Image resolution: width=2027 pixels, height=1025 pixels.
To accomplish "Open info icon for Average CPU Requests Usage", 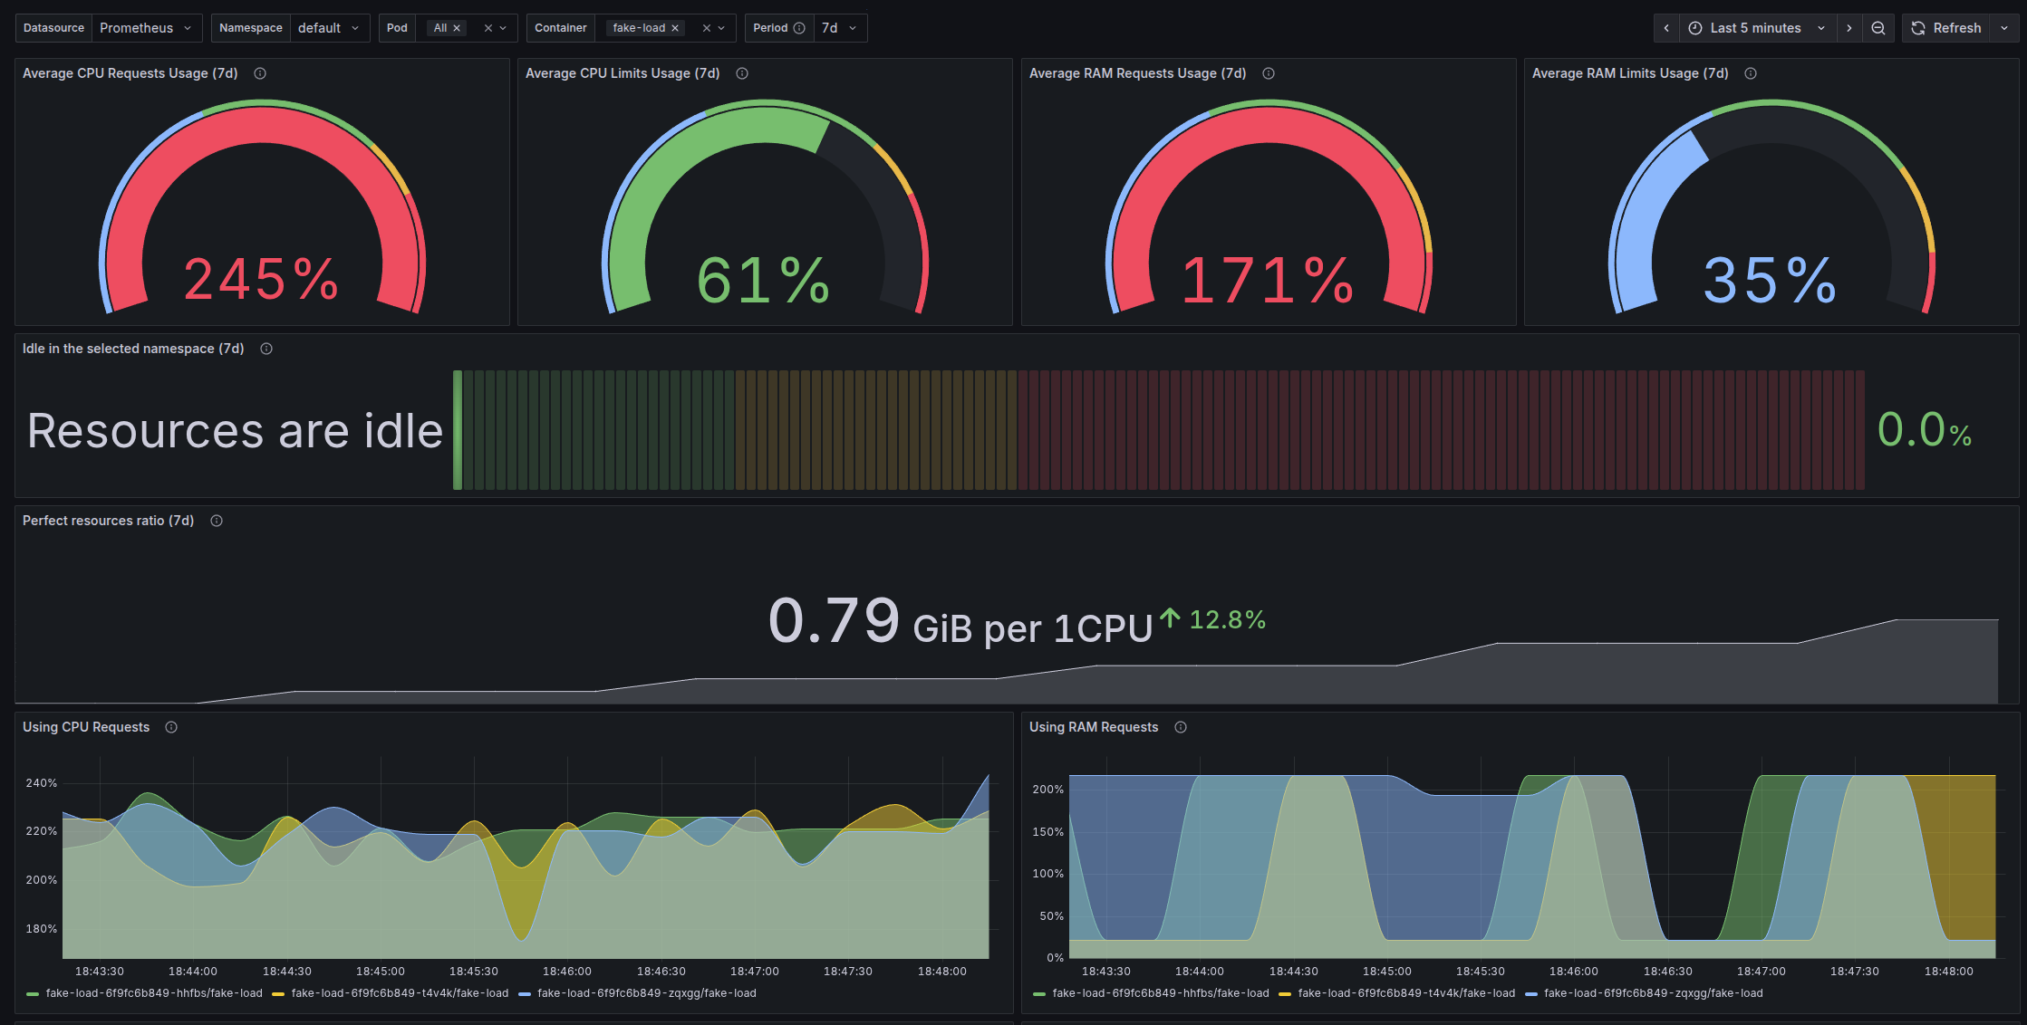I will coord(260,73).
